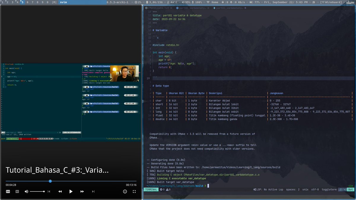Click the warning count icon in statusline
Screen dimensions: 356x200
pyautogui.click(x=168, y=189)
